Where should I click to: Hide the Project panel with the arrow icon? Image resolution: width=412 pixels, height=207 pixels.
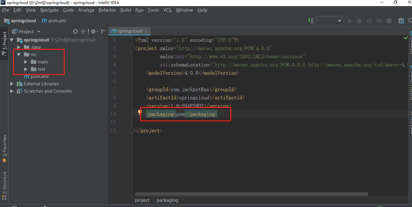tap(104, 31)
